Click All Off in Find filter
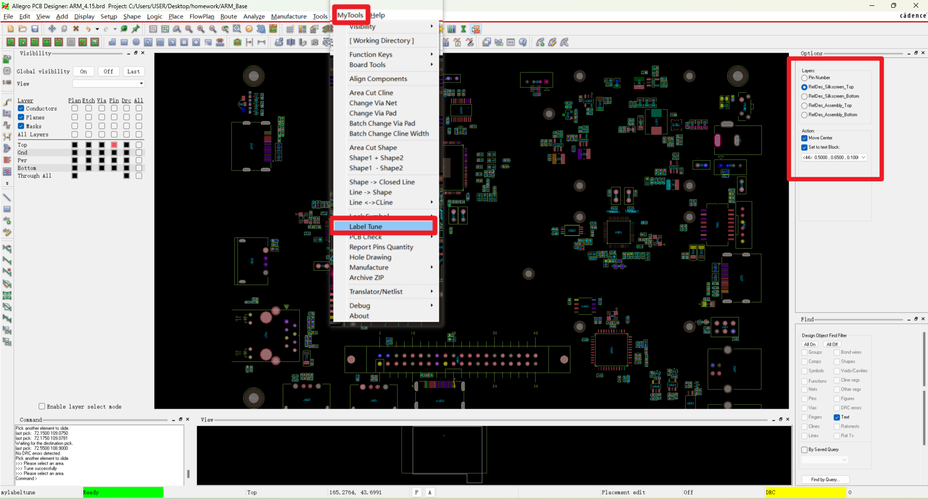The width and height of the screenshot is (928, 499). (832, 344)
